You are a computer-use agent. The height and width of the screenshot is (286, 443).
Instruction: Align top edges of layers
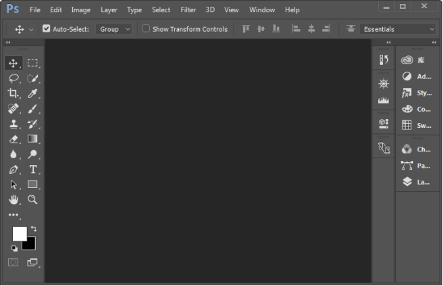click(246, 28)
